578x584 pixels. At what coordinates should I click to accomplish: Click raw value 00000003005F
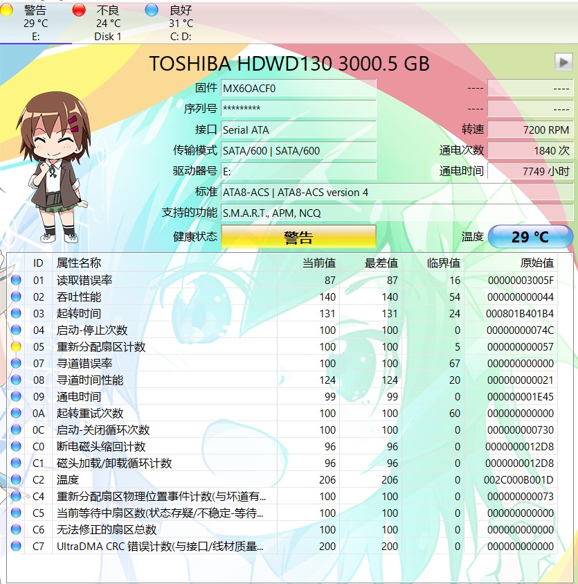tap(521, 280)
